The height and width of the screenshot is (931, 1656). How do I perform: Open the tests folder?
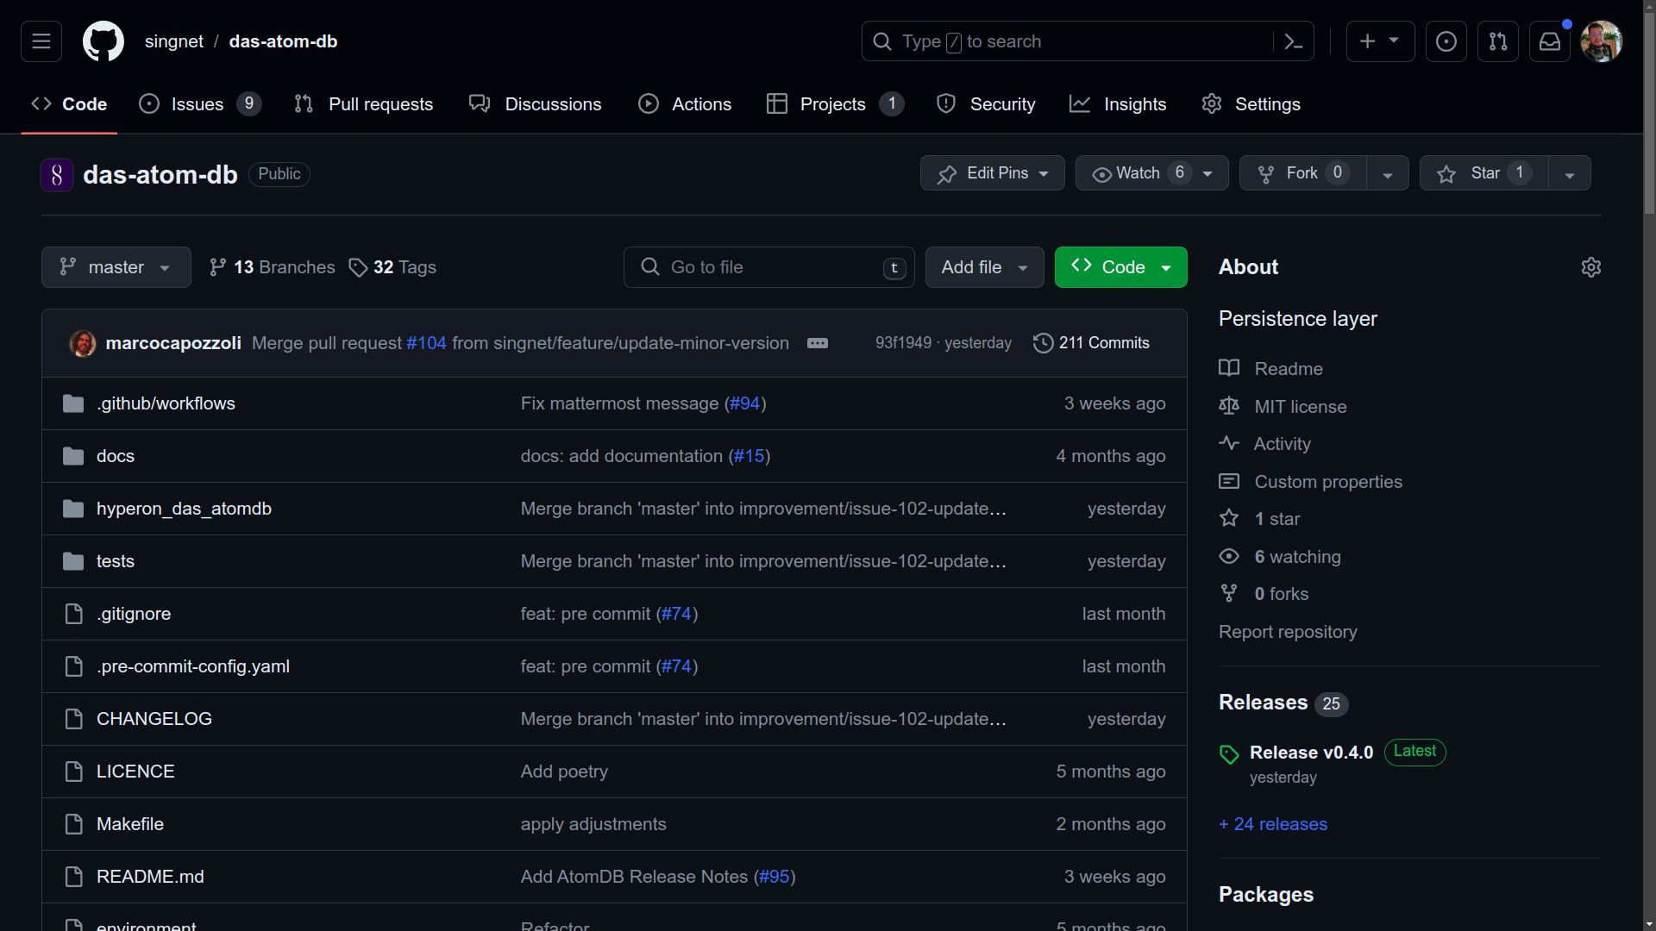point(116,561)
